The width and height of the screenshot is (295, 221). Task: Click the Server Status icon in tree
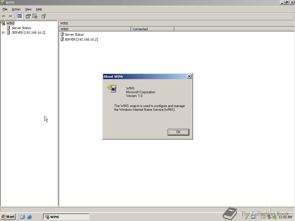click(8, 28)
